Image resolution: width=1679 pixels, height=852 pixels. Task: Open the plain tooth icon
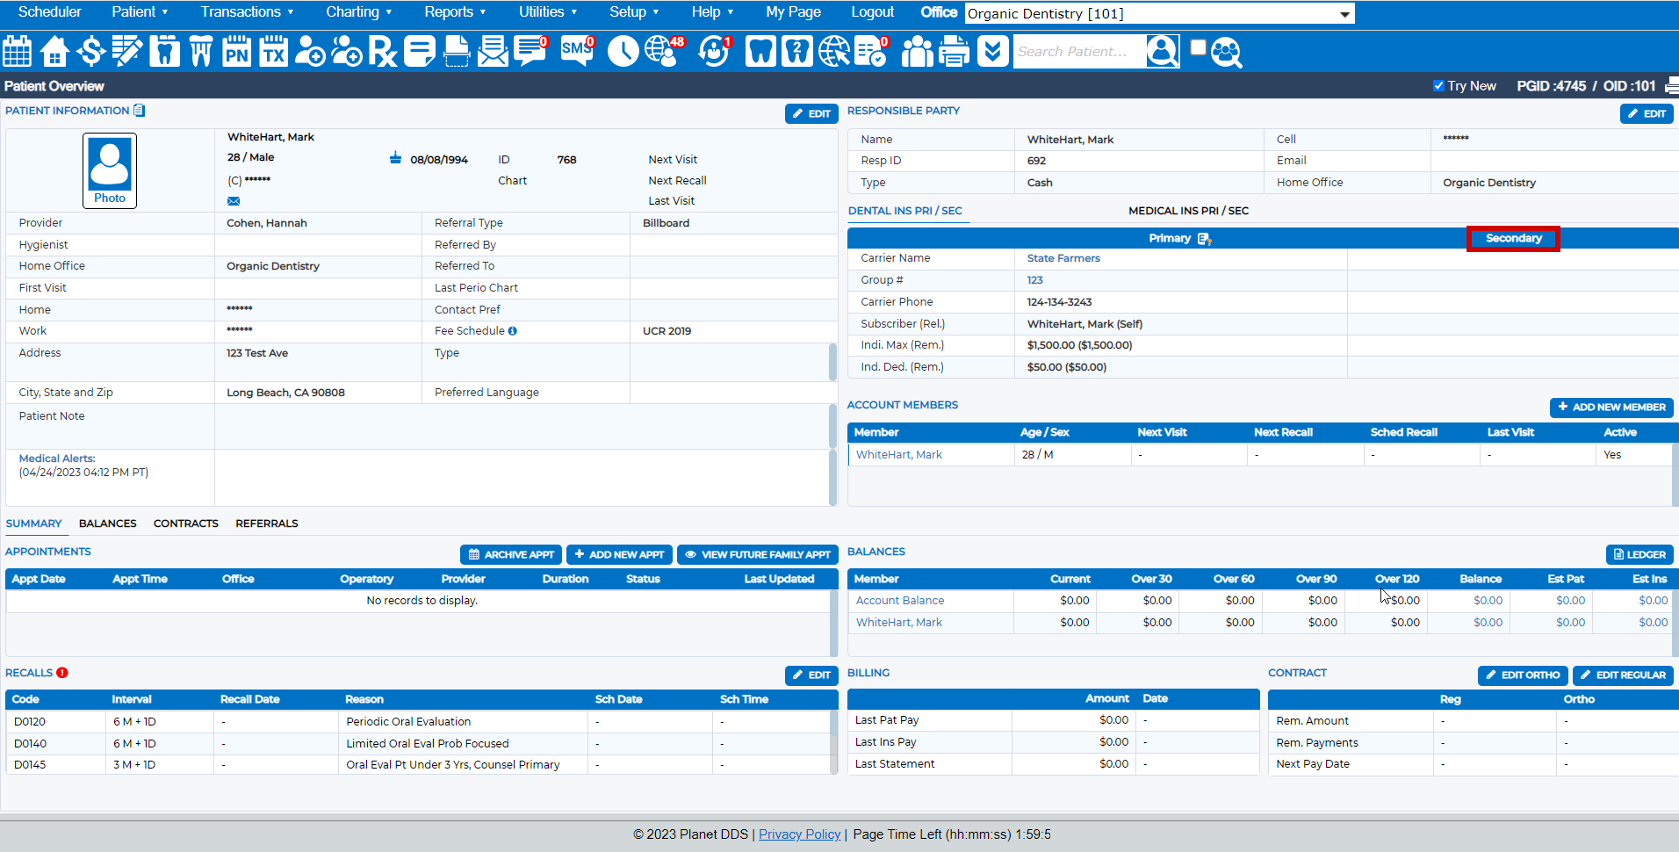(x=761, y=52)
